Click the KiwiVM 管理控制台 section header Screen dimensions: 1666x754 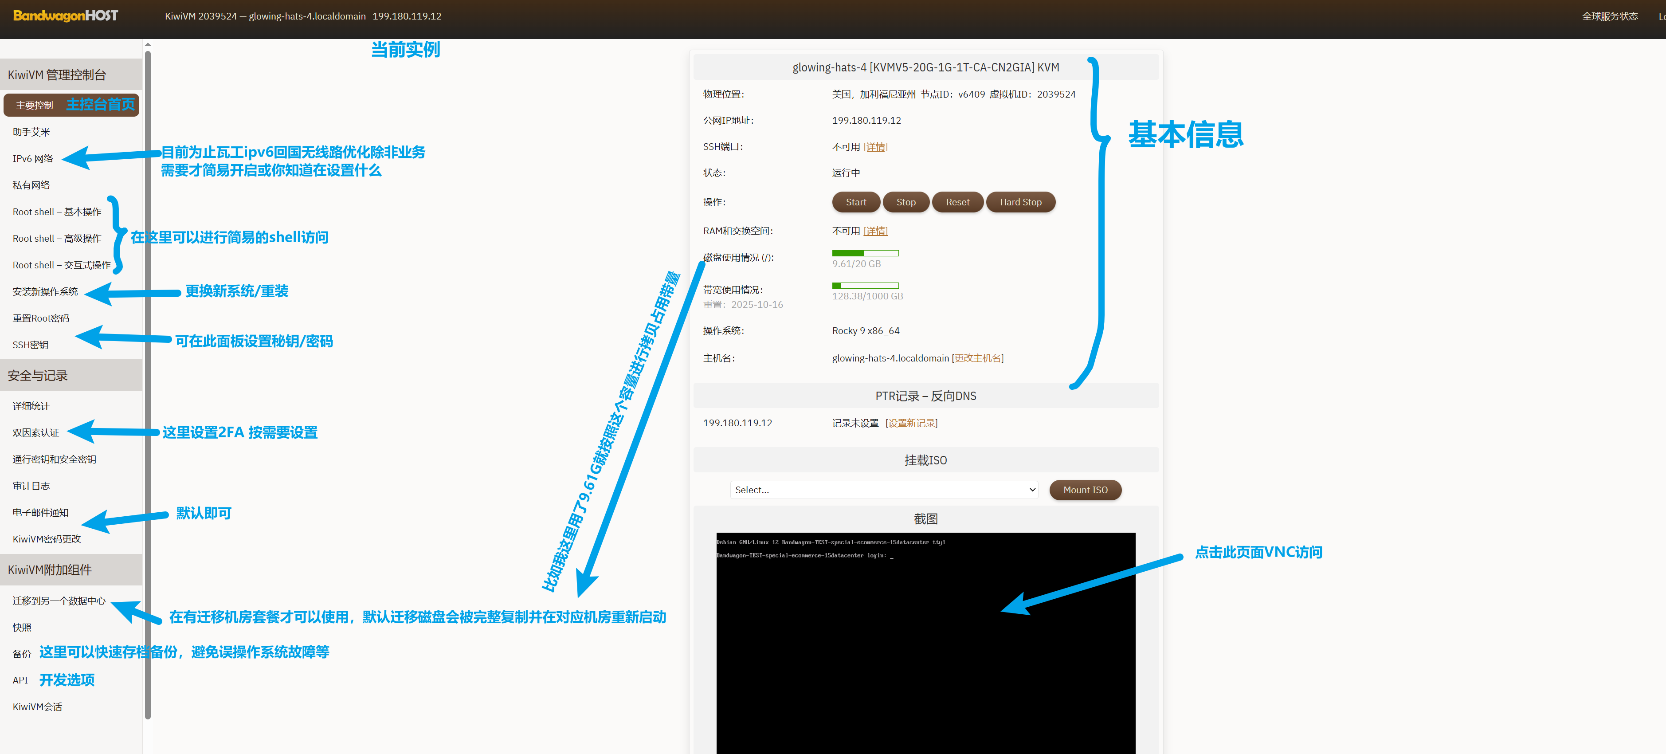[71, 75]
